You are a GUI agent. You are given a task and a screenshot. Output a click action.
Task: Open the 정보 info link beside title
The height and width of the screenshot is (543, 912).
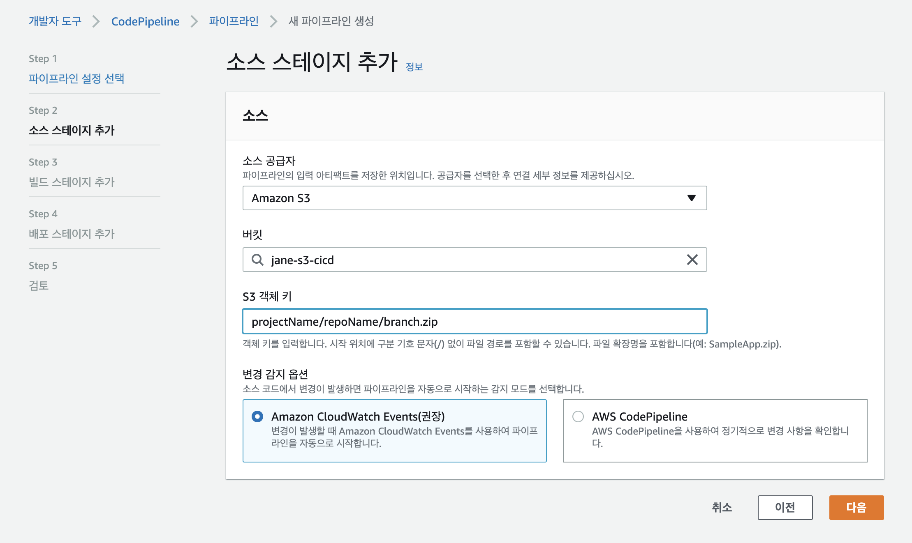414,67
